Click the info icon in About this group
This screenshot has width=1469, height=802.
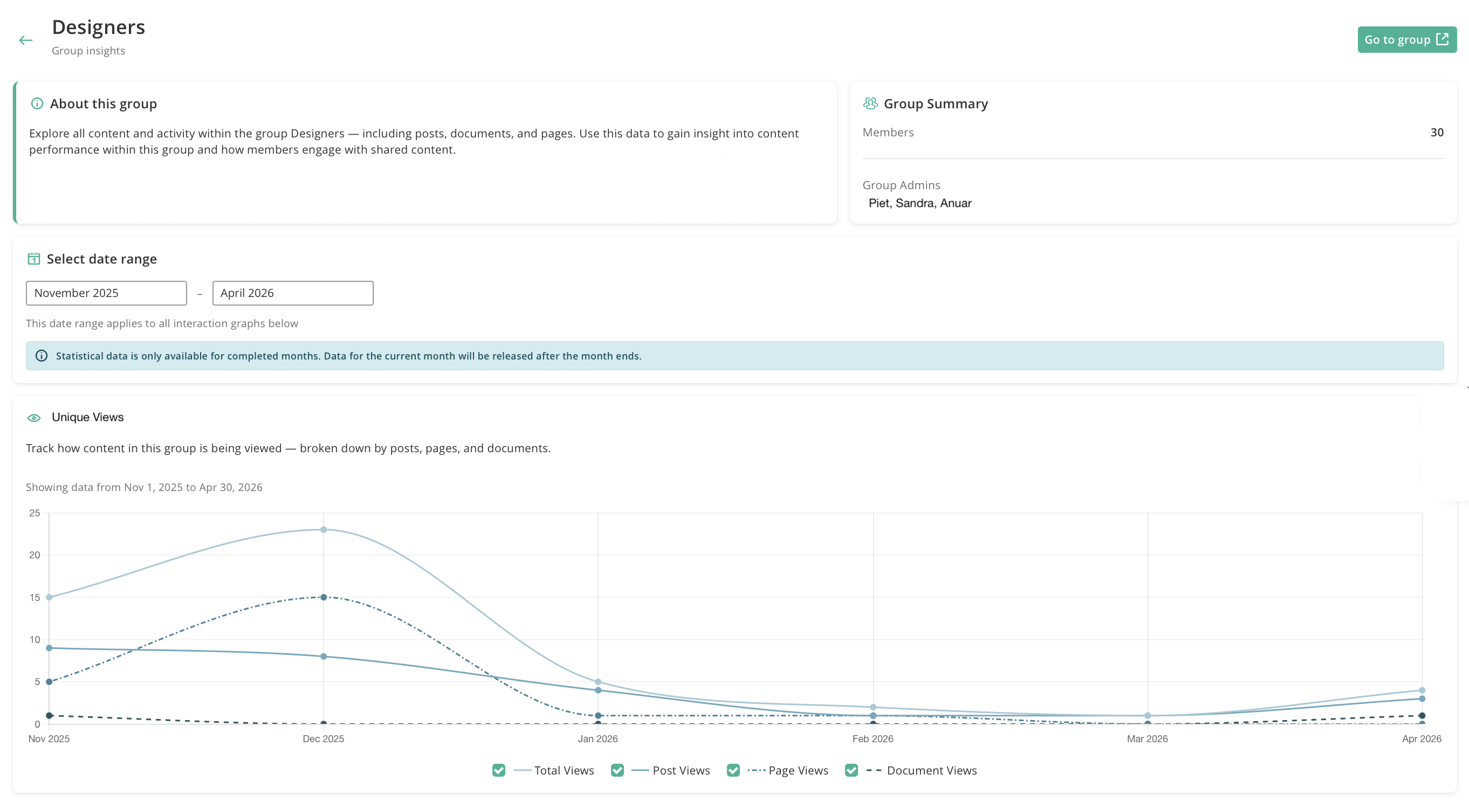pyautogui.click(x=37, y=103)
